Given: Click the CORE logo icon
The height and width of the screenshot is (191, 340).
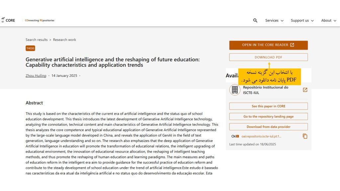Looking at the screenshot, I should pos(3,20).
